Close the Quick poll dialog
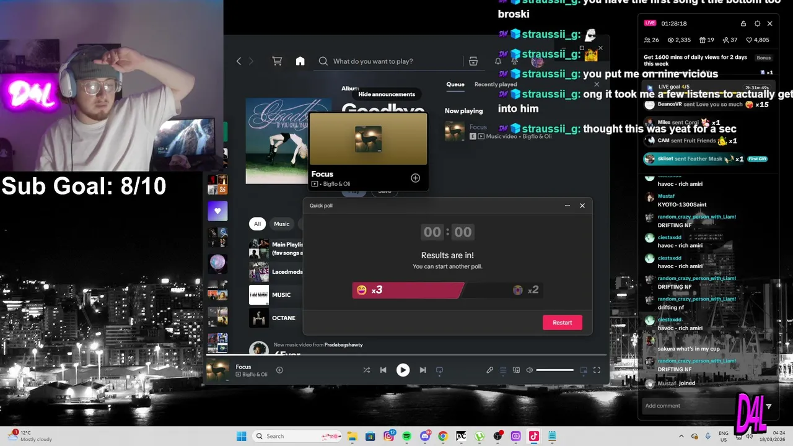The height and width of the screenshot is (446, 793). (582, 206)
